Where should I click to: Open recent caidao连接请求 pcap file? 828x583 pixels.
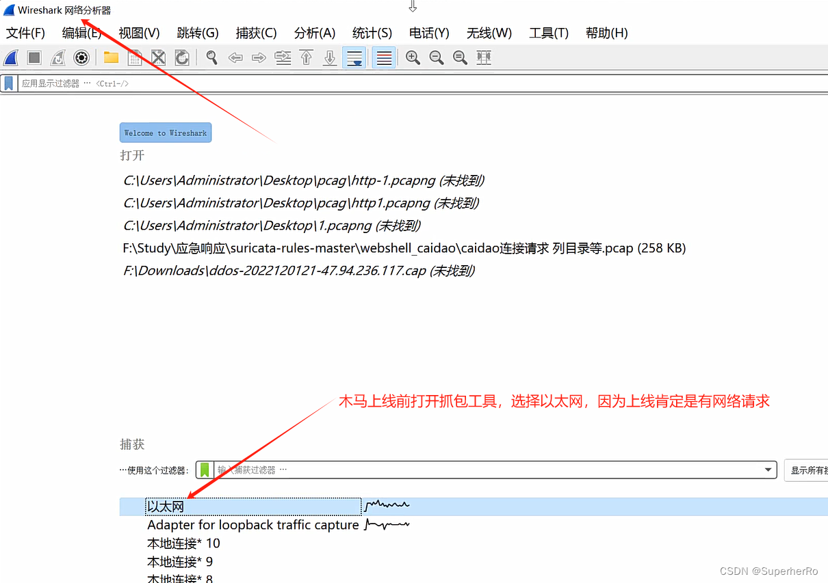(x=404, y=248)
